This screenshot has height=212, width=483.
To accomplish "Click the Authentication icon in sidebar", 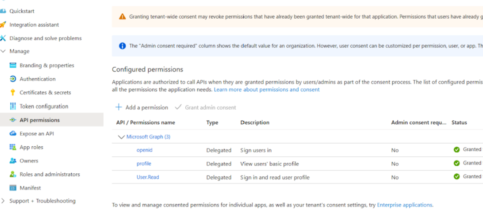I will coord(13,79).
